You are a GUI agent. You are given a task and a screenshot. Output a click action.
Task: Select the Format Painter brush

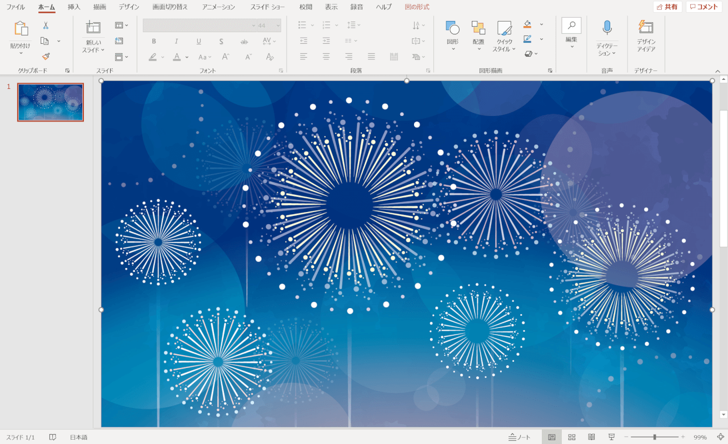coord(46,56)
